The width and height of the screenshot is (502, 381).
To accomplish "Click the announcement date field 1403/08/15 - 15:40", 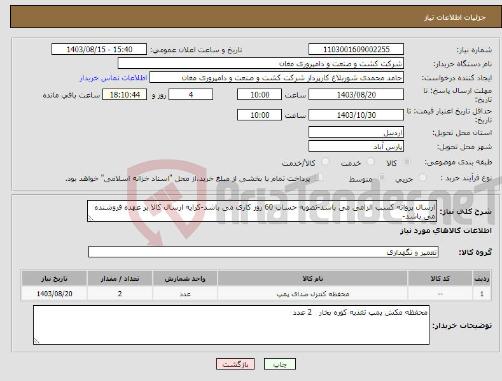I will click(x=99, y=50).
